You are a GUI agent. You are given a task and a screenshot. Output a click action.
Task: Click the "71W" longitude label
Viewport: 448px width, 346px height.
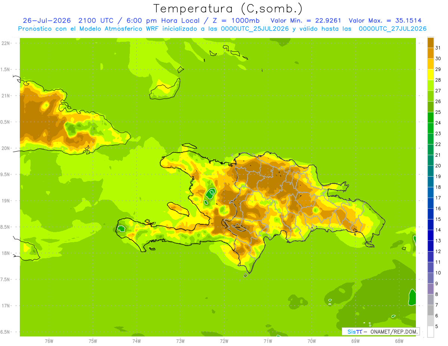[x=268, y=341]
